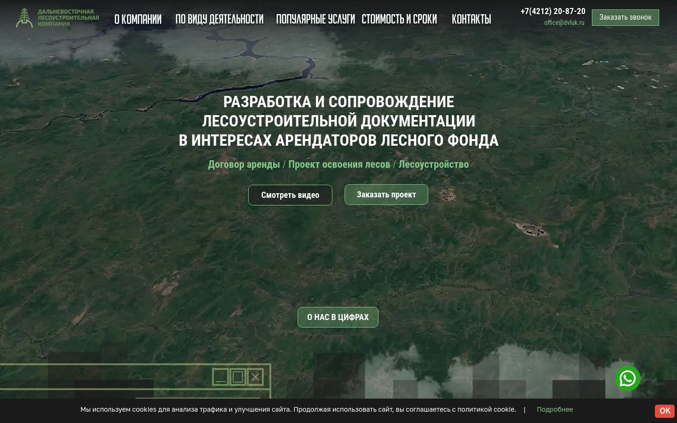The width and height of the screenshot is (677, 423).
Task: Open the WhatsApp chat icon
Action: (628, 378)
